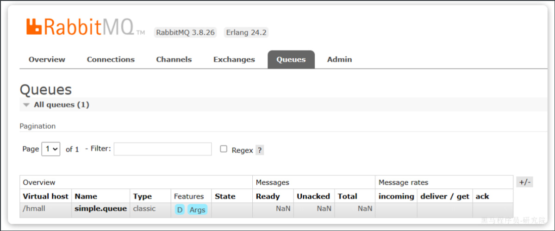Sort by Ready messages column
Image resolution: width=555 pixels, height=231 pixels.
(x=268, y=196)
